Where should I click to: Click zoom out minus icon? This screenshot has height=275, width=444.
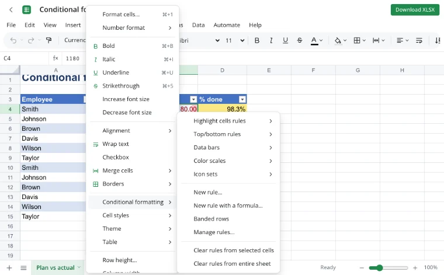click(362, 267)
